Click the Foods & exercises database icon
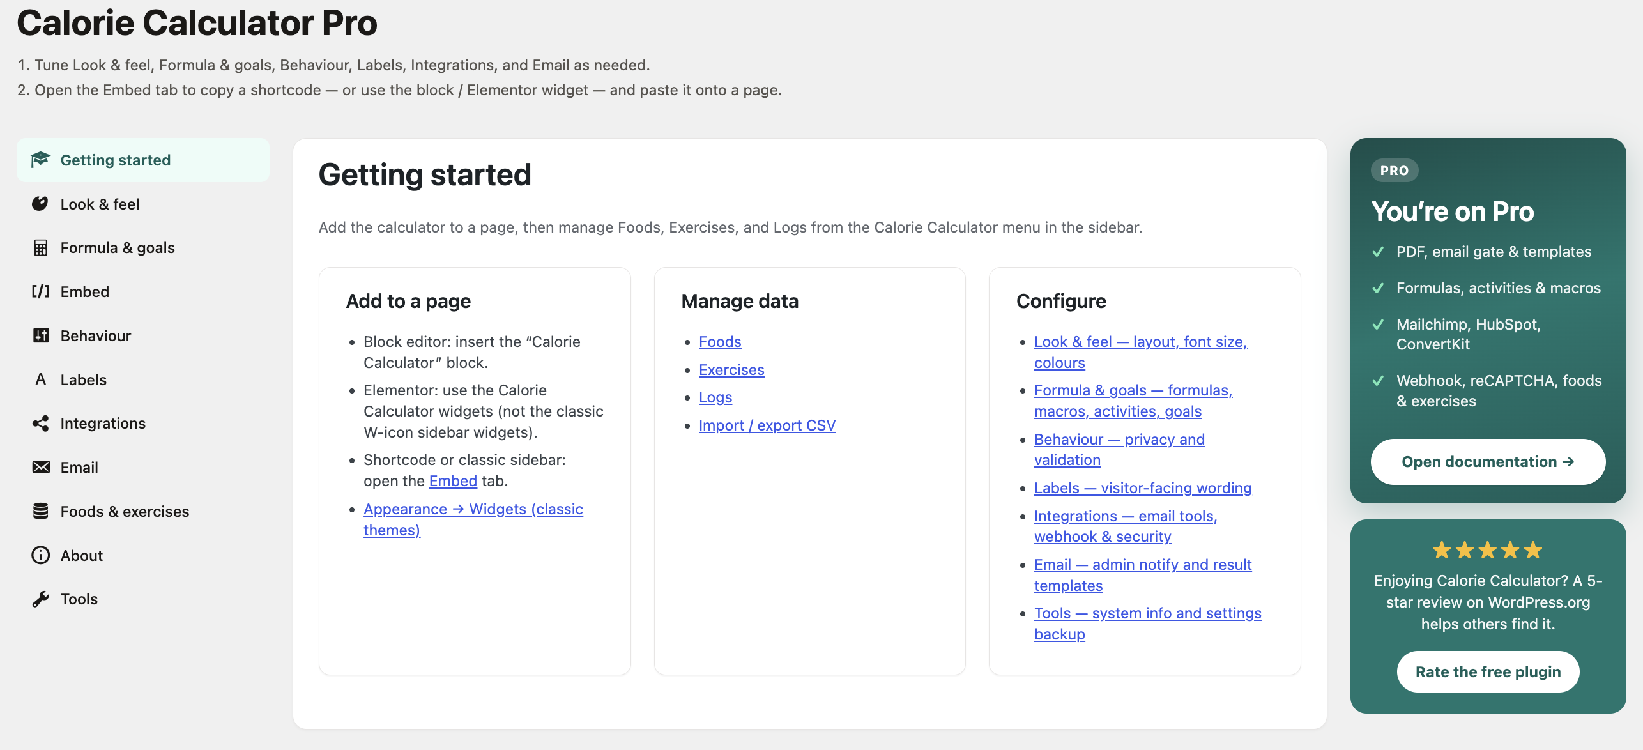This screenshot has height=750, width=1643. click(x=40, y=511)
